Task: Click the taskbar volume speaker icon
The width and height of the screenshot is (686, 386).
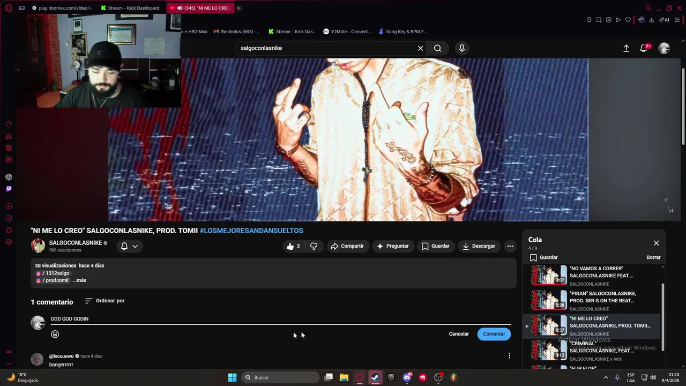Action: pyautogui.click(x=653, y=377)
